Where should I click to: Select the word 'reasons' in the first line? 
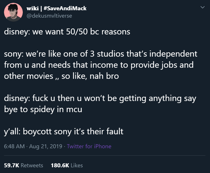[116, 32]
